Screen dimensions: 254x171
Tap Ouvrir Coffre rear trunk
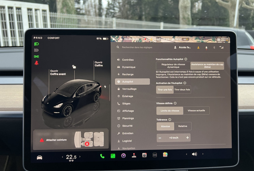99,64
